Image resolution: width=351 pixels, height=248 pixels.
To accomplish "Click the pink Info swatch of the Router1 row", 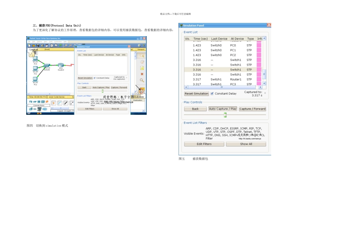I will tap(259, 79).
